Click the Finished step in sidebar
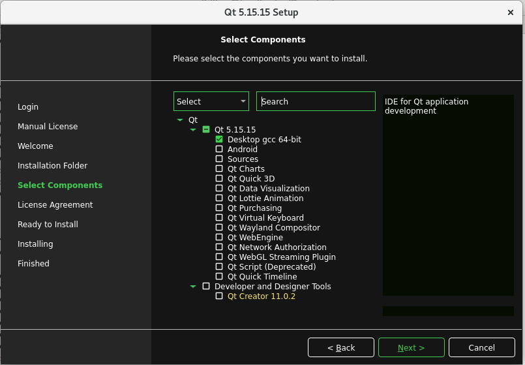The image size is (525, 365). [33, 263]
